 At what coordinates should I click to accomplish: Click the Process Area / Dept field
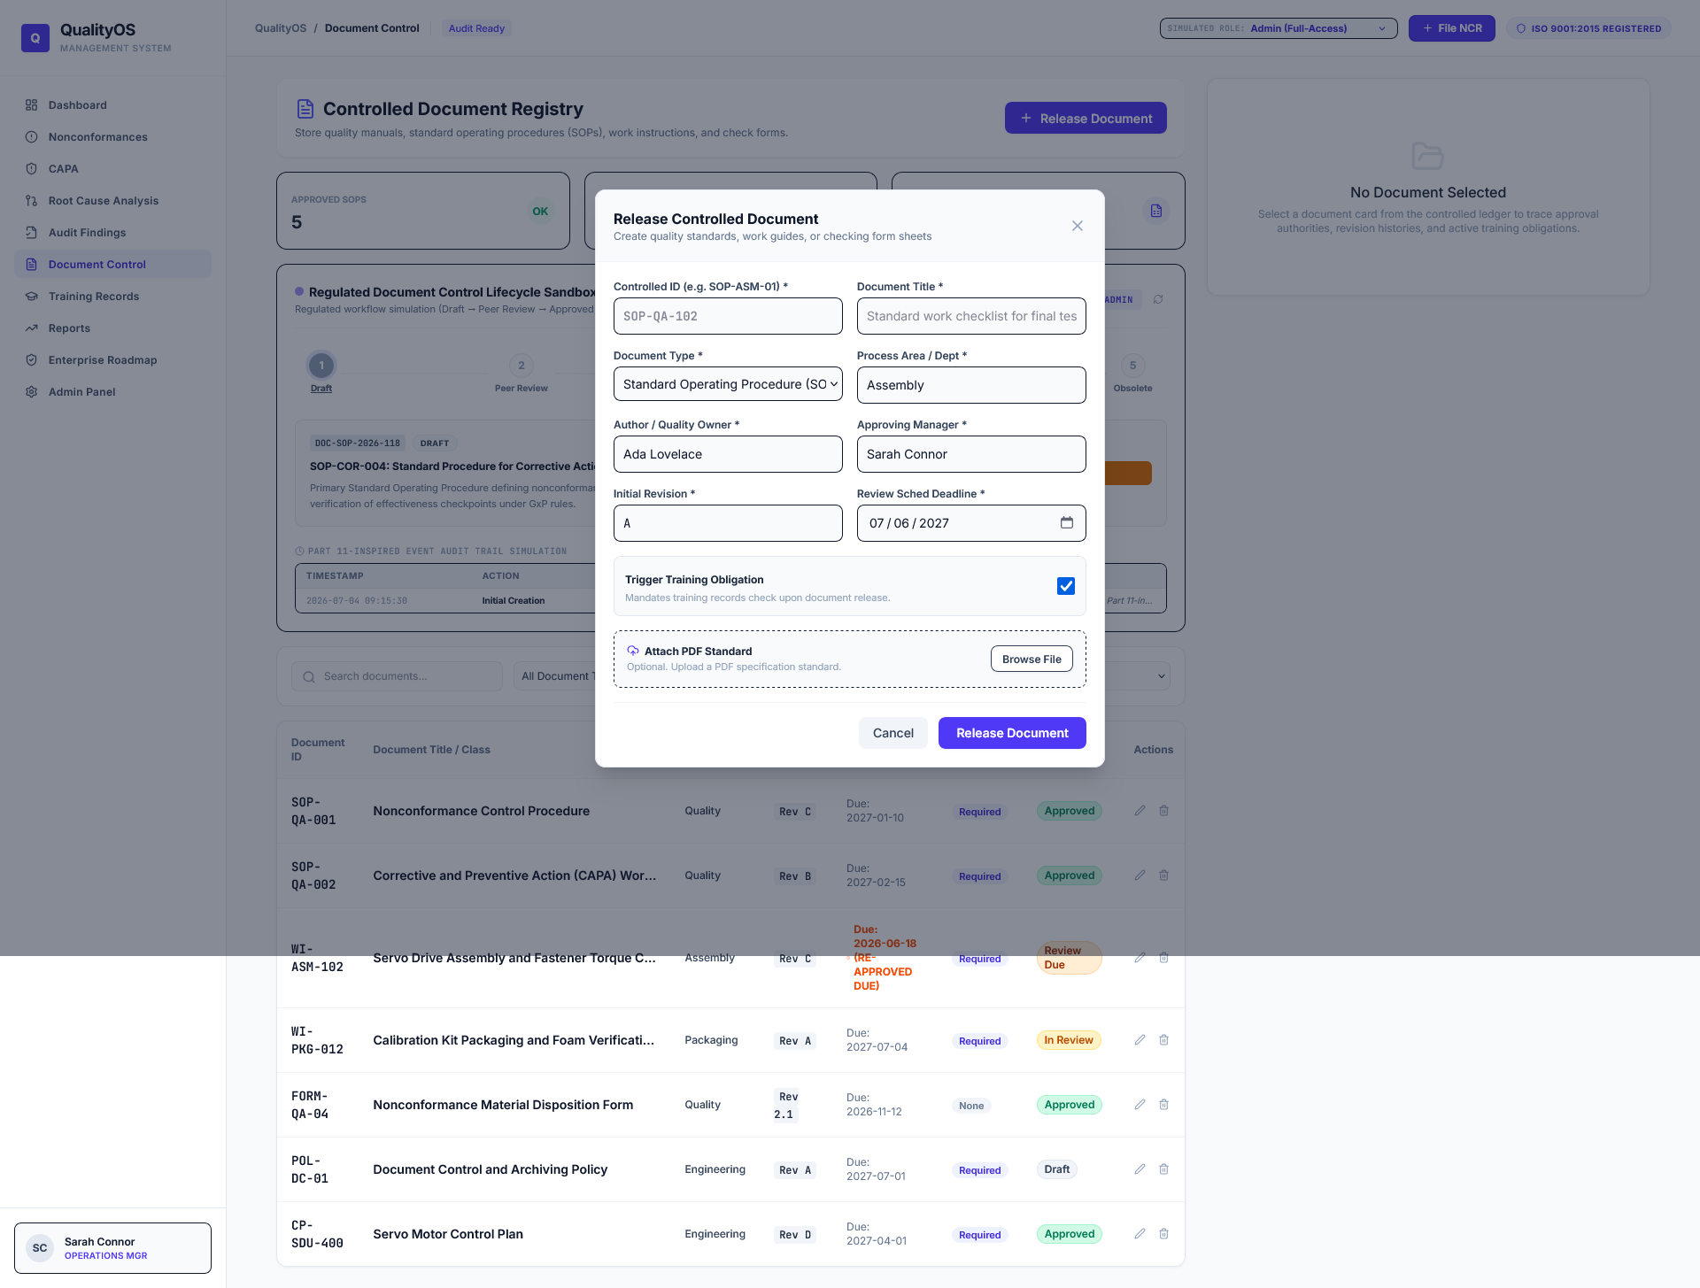point(971,385)
